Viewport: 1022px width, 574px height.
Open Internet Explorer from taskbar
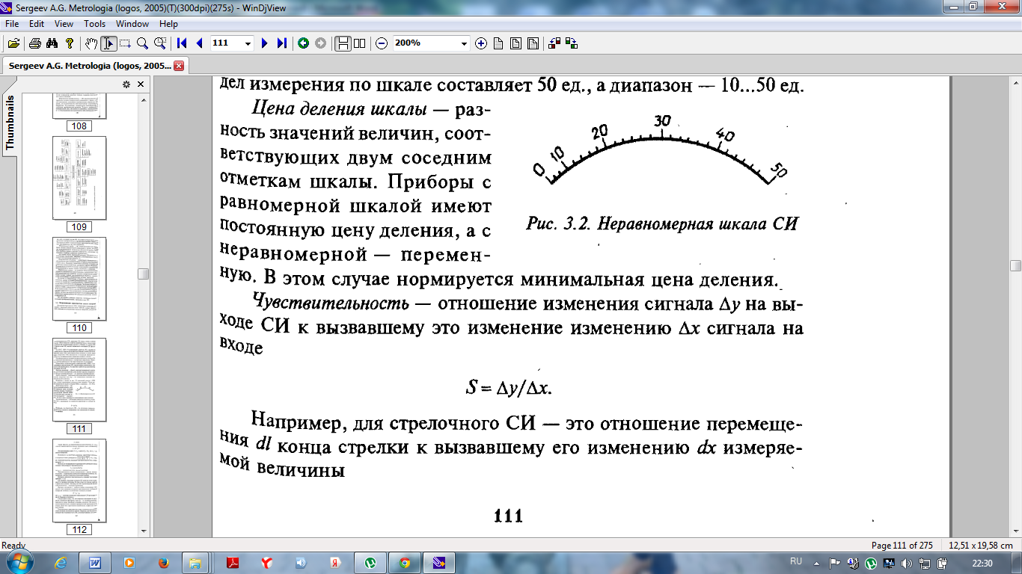pos(61,563)
